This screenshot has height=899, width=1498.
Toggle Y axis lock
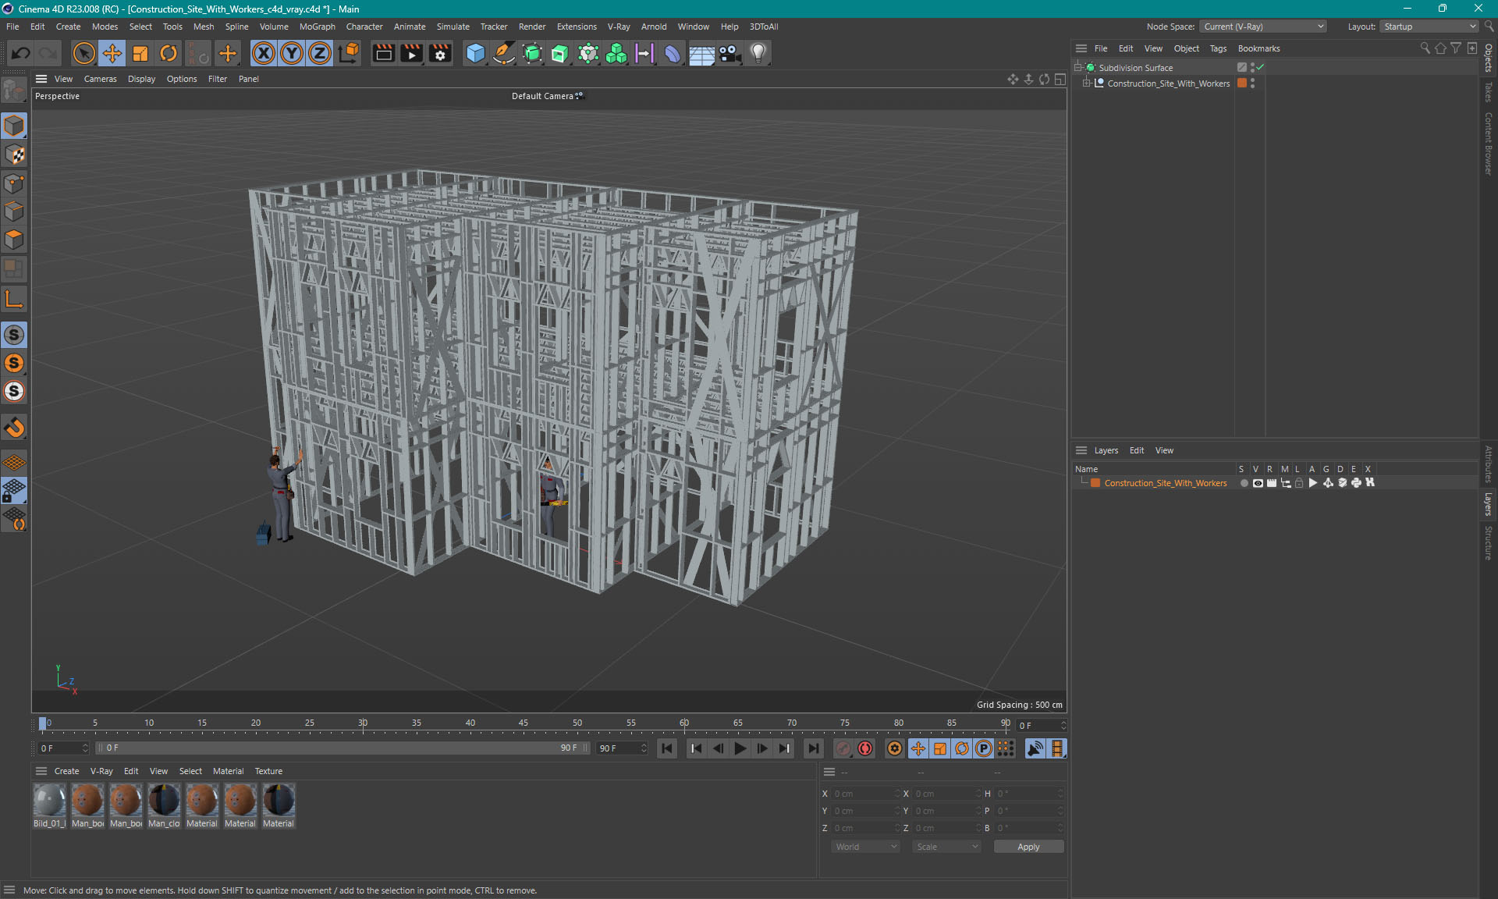pos(292,53)
